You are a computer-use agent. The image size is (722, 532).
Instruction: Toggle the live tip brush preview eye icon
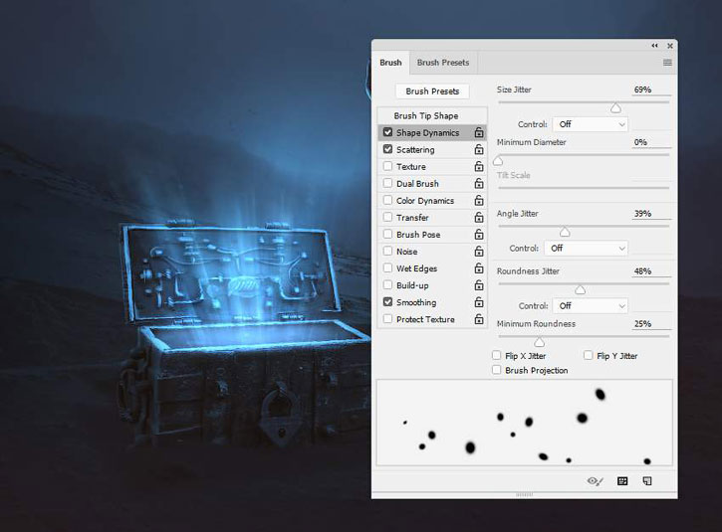click(595, 481)
